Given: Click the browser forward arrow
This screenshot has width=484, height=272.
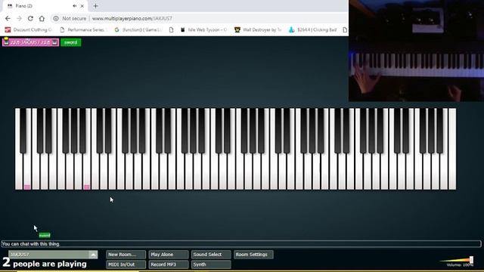Looking at the screenshot, I should pyautogui.click(x=19, y=18).
